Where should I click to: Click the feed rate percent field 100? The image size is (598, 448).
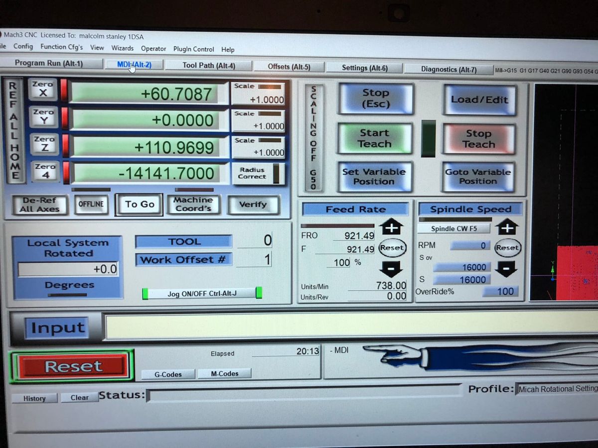point(339,262)
